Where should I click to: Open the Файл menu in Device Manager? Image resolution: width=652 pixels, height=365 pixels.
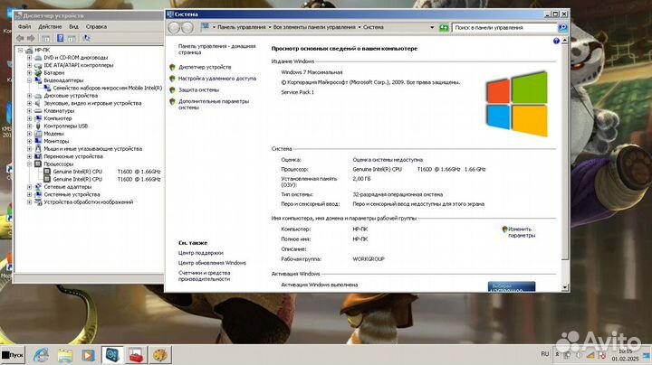click(24, 26)
